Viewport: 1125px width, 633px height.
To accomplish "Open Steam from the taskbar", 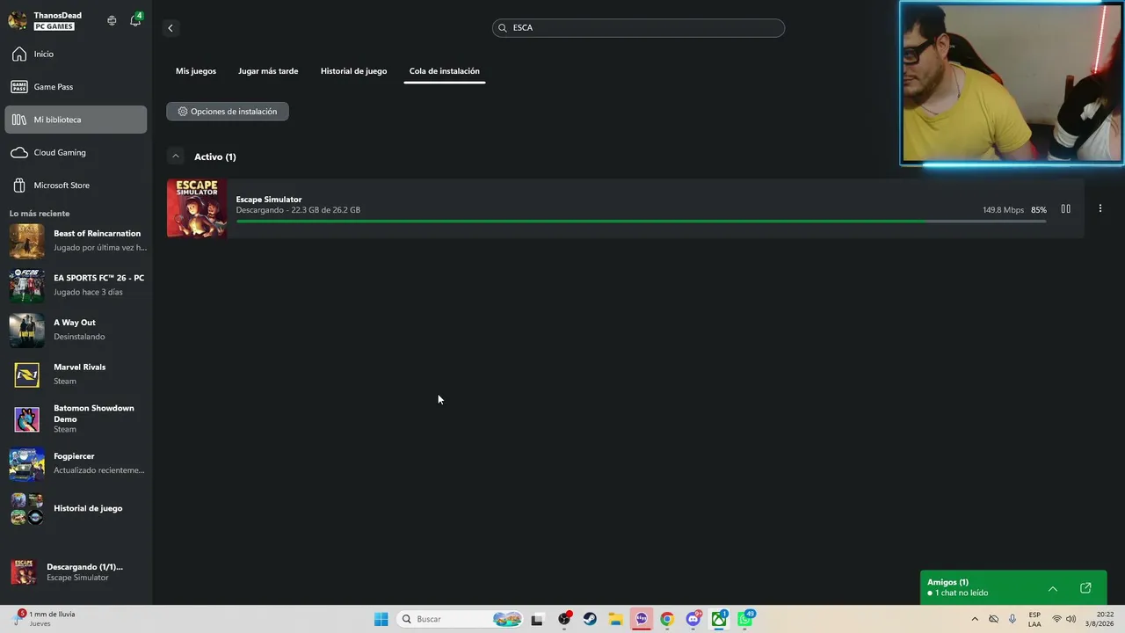I will click(x=590, y=619).
